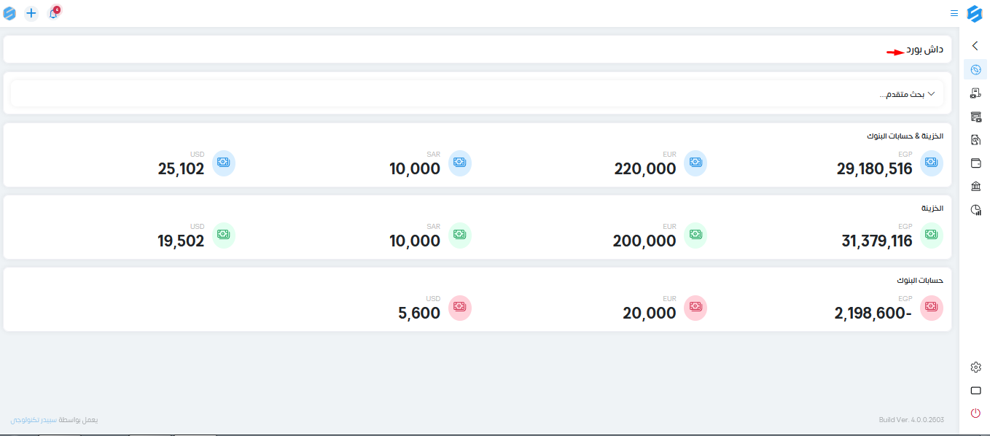Screen dimensions: 990x436
Task: Open the pie chart reports icon in sidebar
Action: pyautogui.click(x=975, y=209)
